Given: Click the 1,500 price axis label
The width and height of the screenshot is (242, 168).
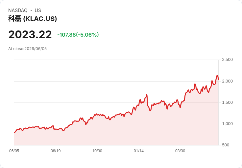Looking at the screenshot, I should pyautogui.click(x=227, y=103).
